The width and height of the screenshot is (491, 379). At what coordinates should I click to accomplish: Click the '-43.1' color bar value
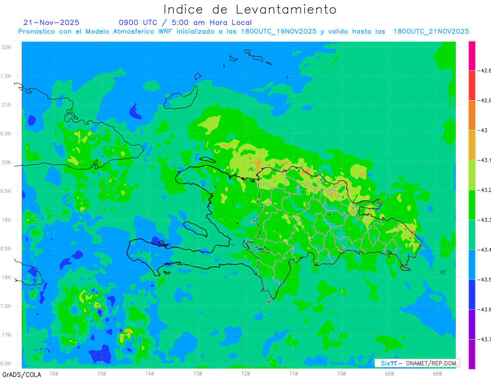[x=484, y=160]
